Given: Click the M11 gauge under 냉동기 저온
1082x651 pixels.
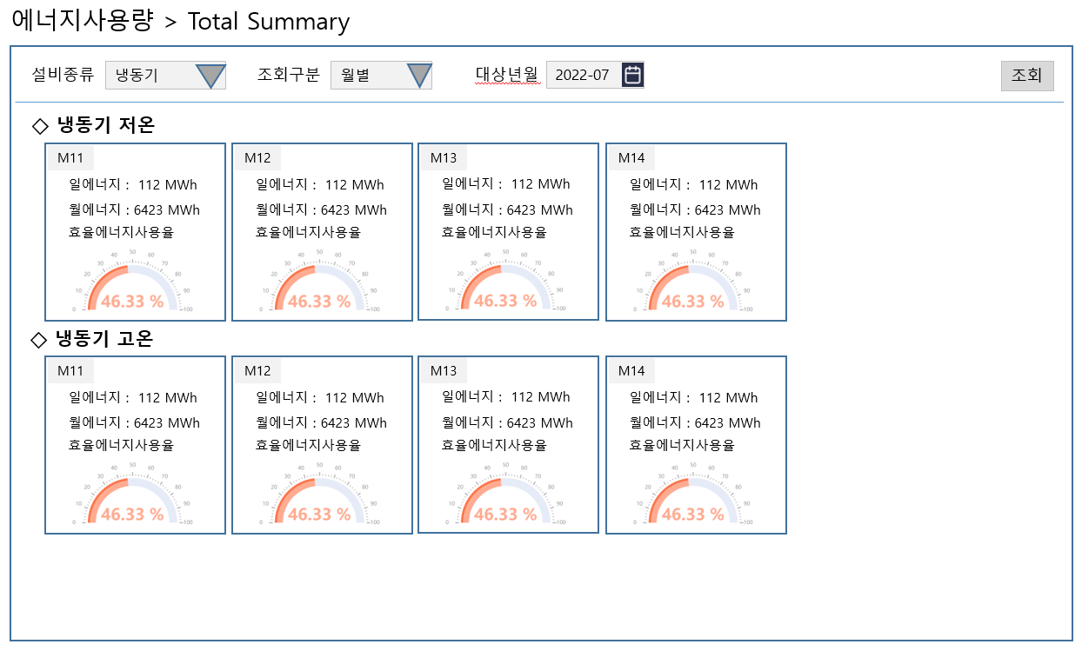Looking at the screenshot, I should point(132,284).
